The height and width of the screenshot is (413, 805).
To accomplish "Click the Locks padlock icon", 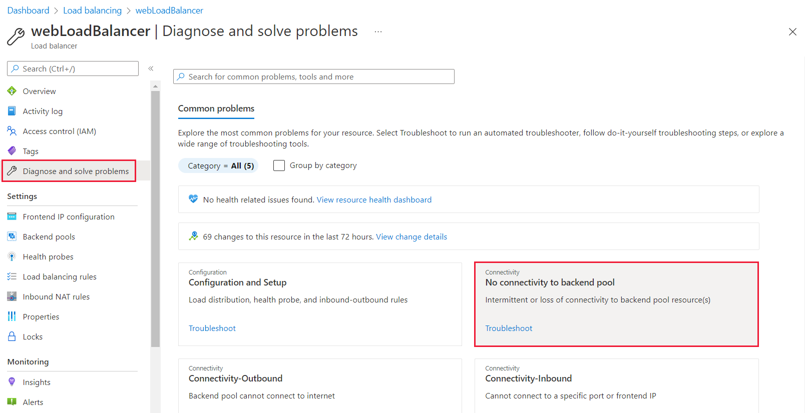I will pyautogui.click(x=12, y=336).
